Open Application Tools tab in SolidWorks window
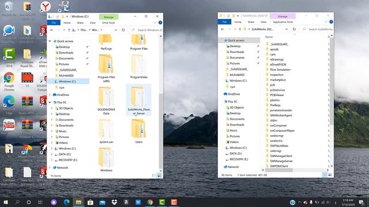The height and width of the screenshot is (207, 369). pyautogui.click(x=283, y=22)
